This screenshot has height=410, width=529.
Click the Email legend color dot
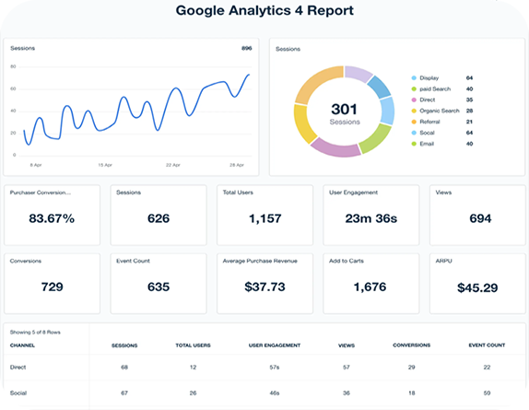point(414,144)
